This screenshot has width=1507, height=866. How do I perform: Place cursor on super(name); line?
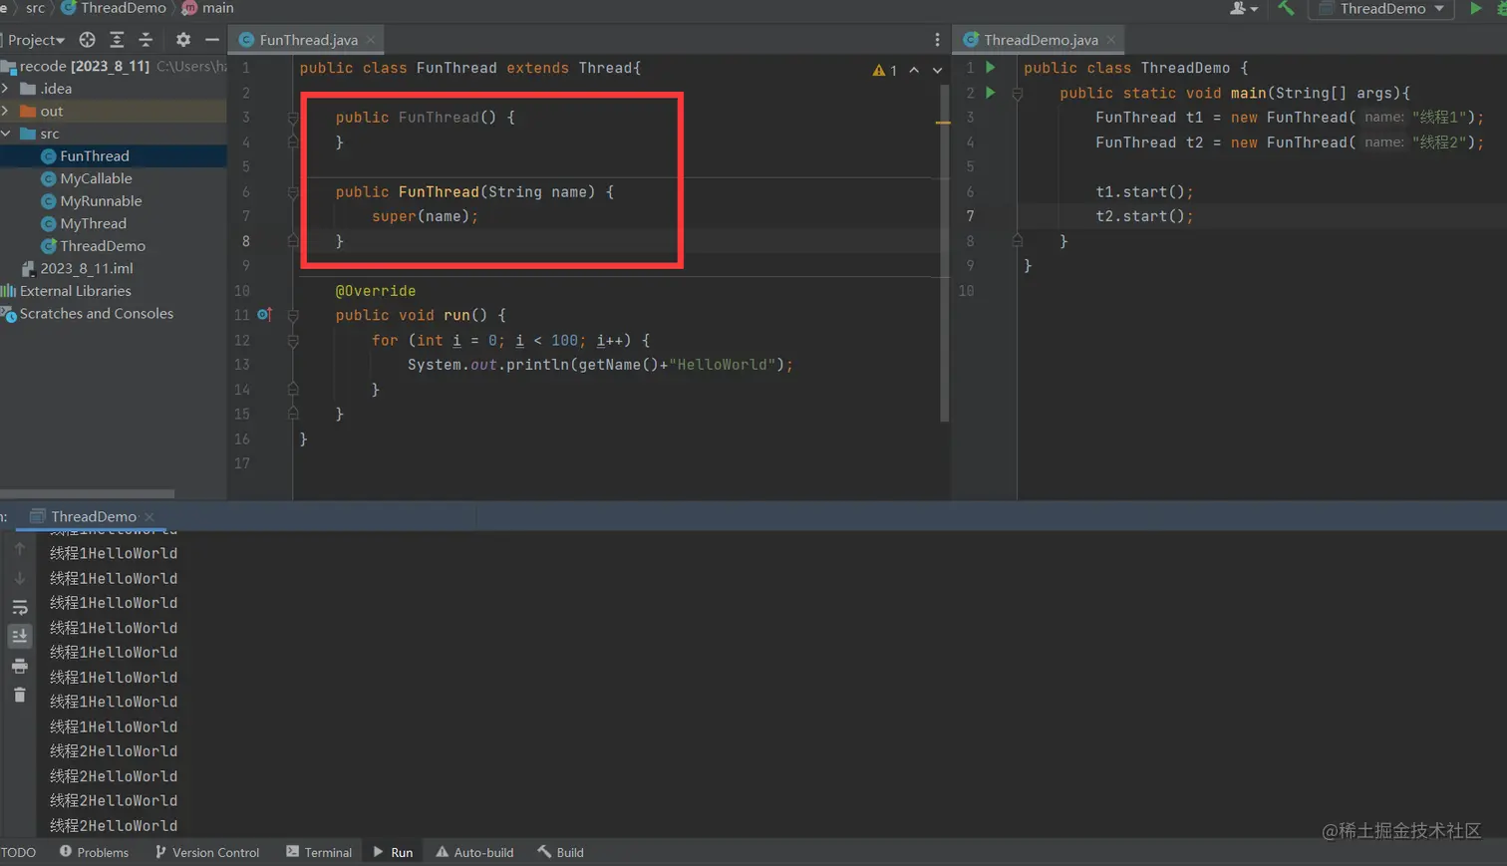click(425, 216)
